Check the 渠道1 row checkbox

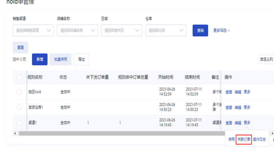pos(19,123)
